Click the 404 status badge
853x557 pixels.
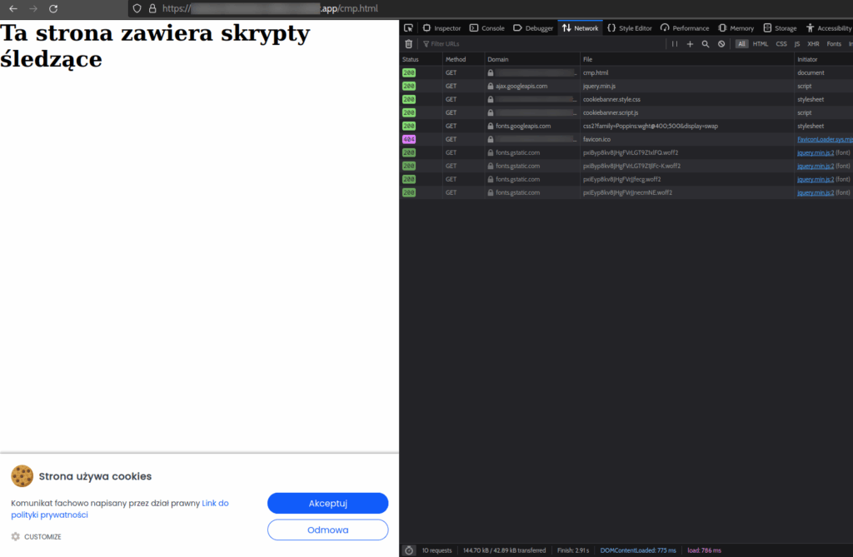(x=409, y=139)
